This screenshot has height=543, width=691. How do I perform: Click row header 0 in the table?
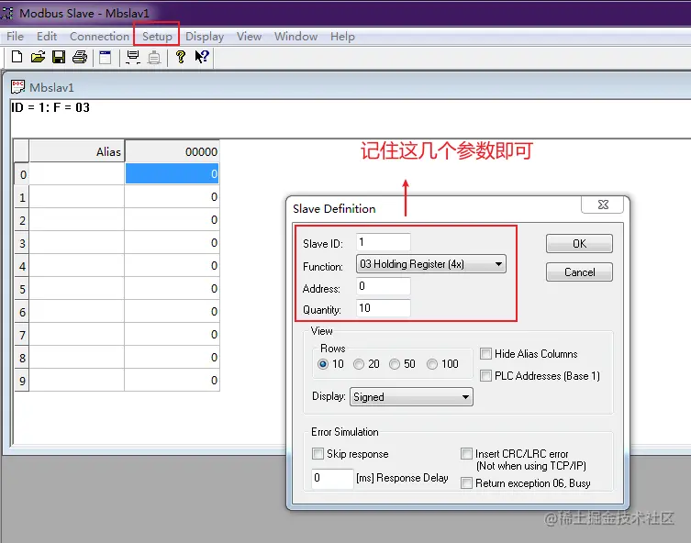point(22,174)
